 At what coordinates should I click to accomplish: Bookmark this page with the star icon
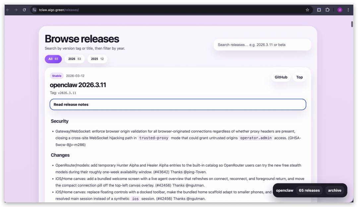pyautogui.click(x=307, y=10)
